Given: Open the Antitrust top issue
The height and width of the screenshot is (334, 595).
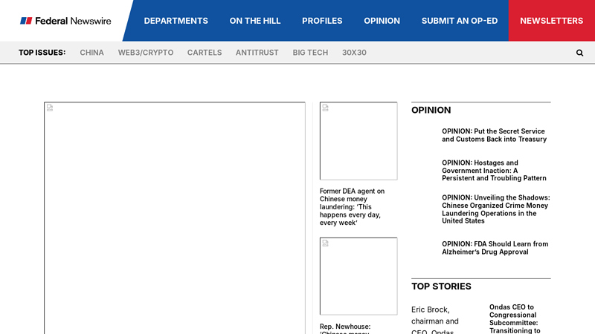Looking at the screenshot, I should point(257,53).
